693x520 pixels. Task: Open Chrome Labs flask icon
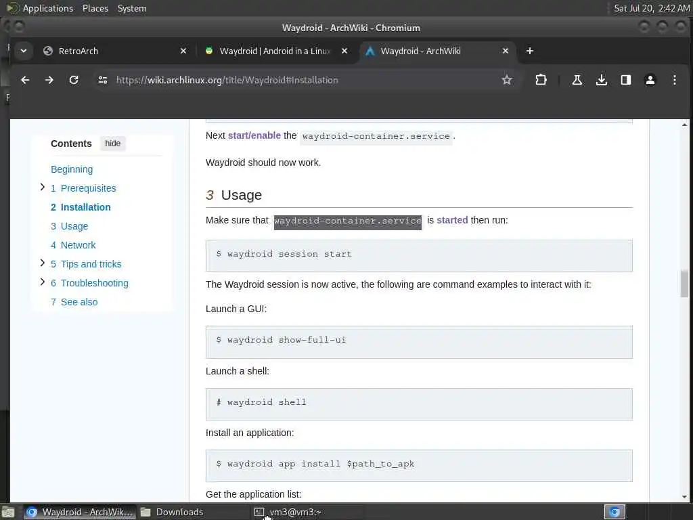[577, 80]
